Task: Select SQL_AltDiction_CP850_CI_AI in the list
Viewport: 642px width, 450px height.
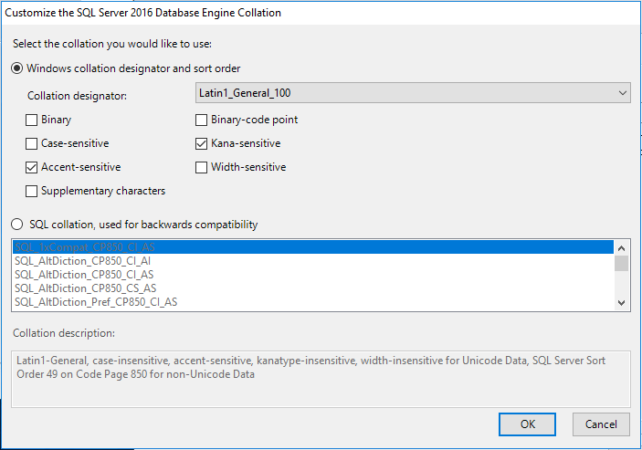Action: [x=313, y=260]
